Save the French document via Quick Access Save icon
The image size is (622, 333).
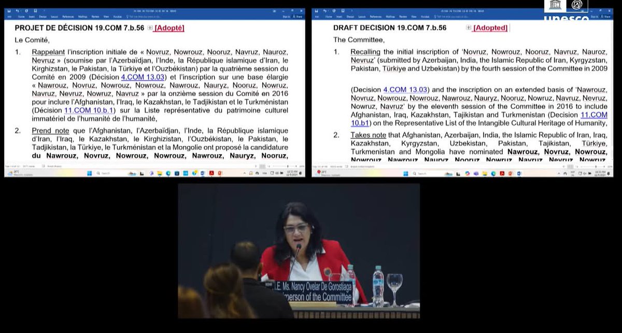(9, 10)
